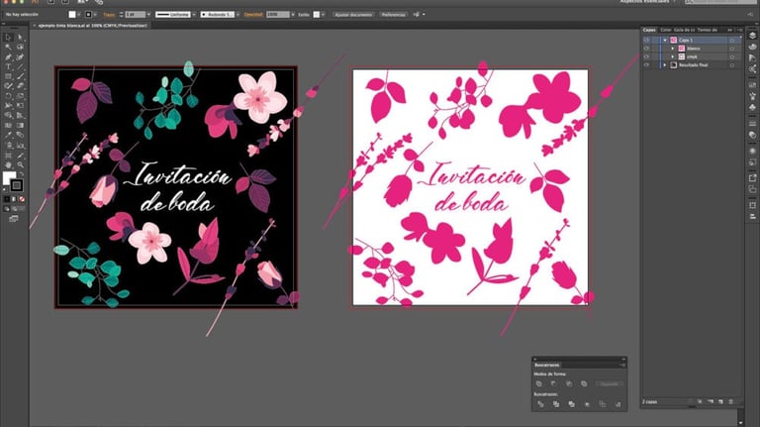Create a new layer in Capas panel
The height and width of the screenshot is (427, 760).
pos(720,401)
